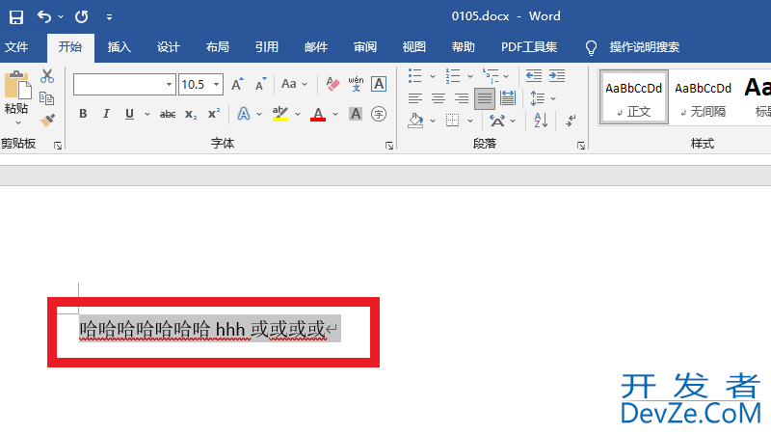This screenshot has height=434, width=771.
Task: Copy selection with copy icon
Action: 46,98
